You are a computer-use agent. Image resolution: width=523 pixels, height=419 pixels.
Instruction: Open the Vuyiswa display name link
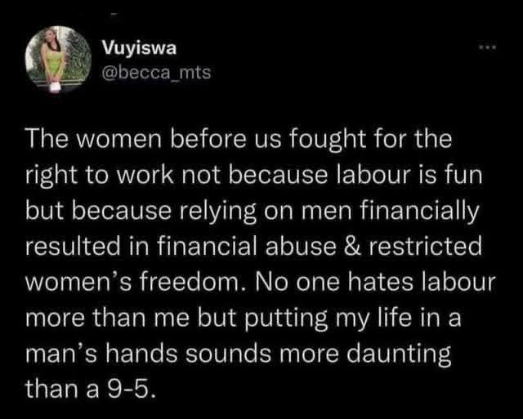135,47
